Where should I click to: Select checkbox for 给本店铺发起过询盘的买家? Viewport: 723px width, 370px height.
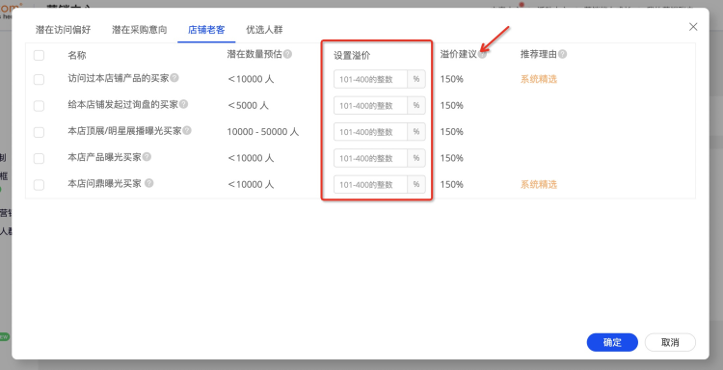pyautogui.click(x=39, y=106)
